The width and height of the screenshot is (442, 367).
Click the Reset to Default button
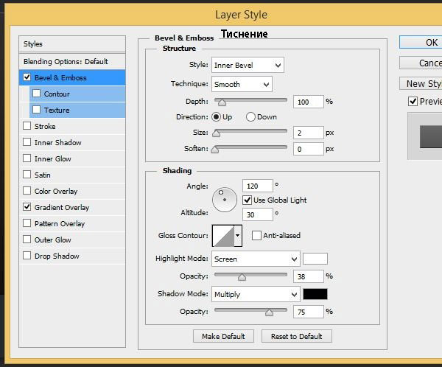[x=296, y=336]
